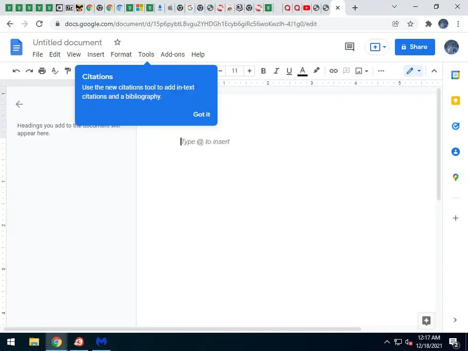Toggle bold formatting
Image resolution: width=468 pixels, height=351 pixels.
[263, 71]
